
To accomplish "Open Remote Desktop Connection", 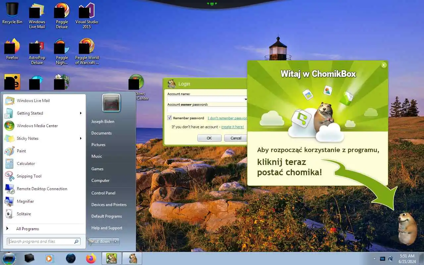I will pos(45,189).
